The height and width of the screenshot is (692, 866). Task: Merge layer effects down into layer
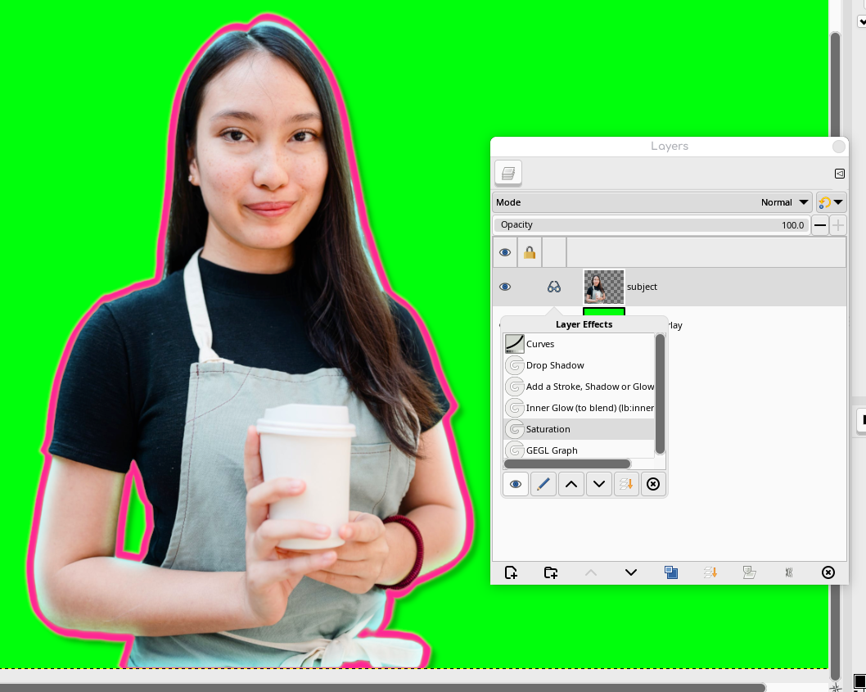point(625,484)
